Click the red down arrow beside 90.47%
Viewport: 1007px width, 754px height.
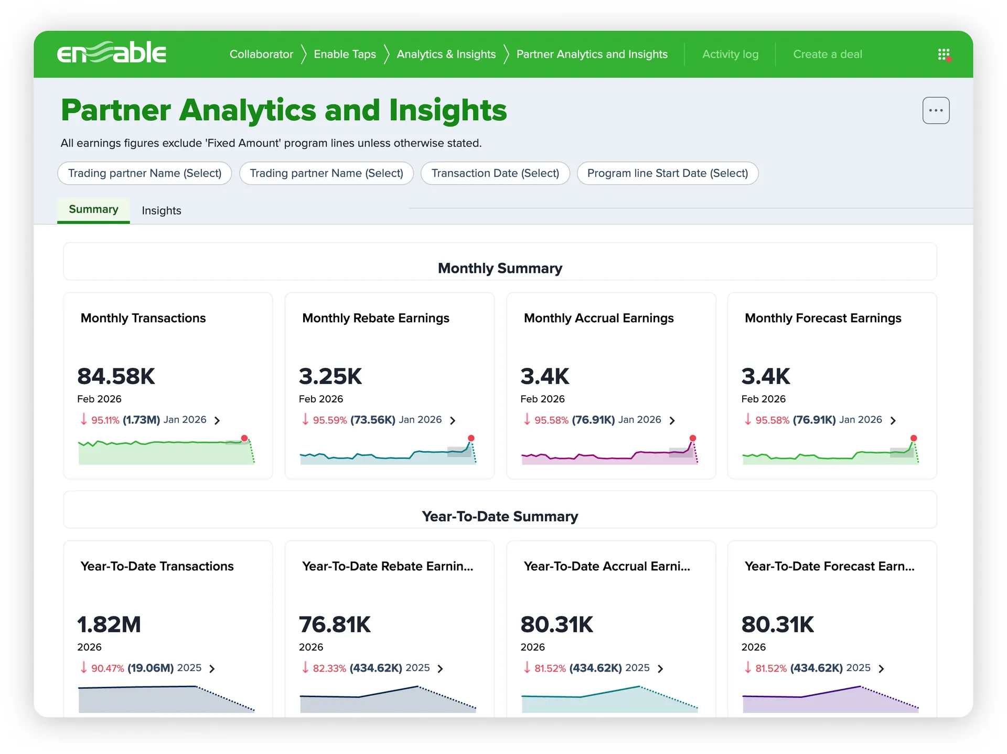83,667
